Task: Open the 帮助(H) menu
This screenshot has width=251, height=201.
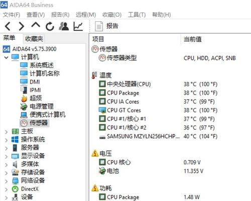Action: (x=162, y=15)
